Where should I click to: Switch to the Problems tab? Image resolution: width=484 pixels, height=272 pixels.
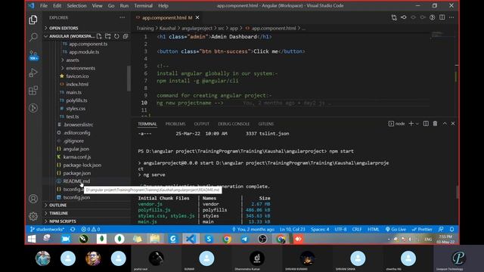pyautogui.click(x=175, y=124)
